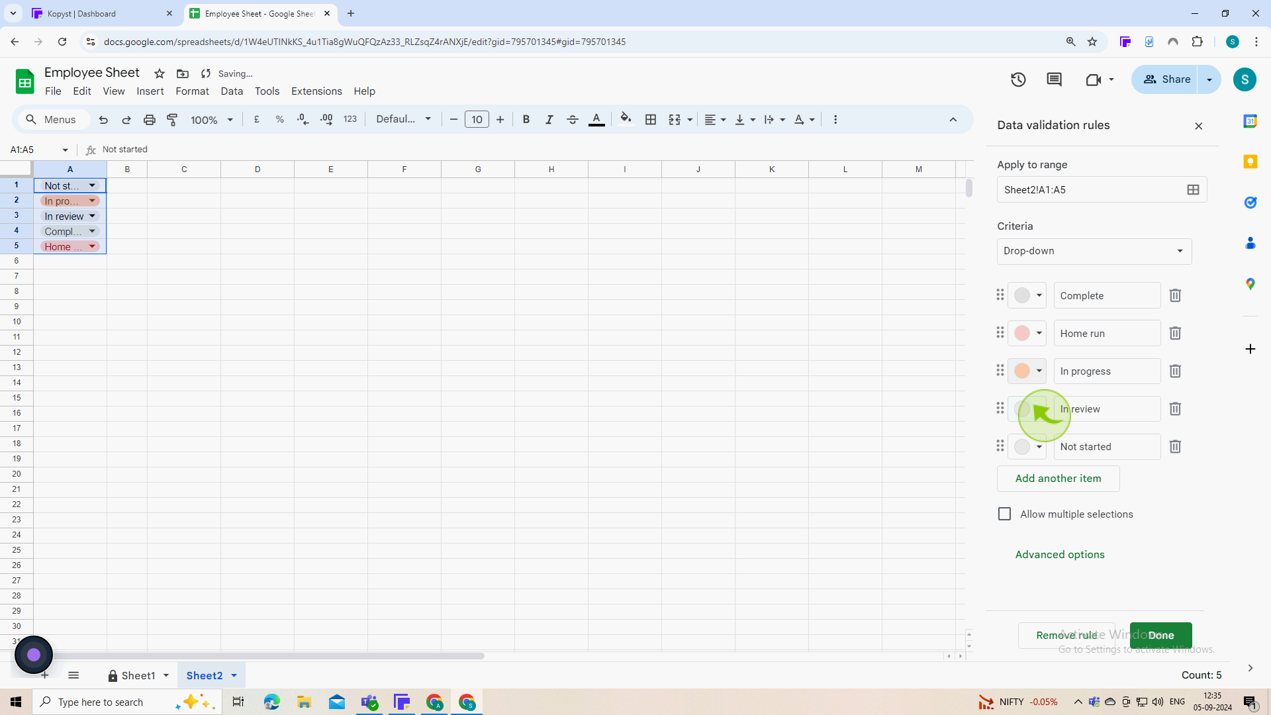The width and height of the screenshot is (1271, 715).
Task: Open Google Maps side panel icon
Action: (x=1250, y=284)
